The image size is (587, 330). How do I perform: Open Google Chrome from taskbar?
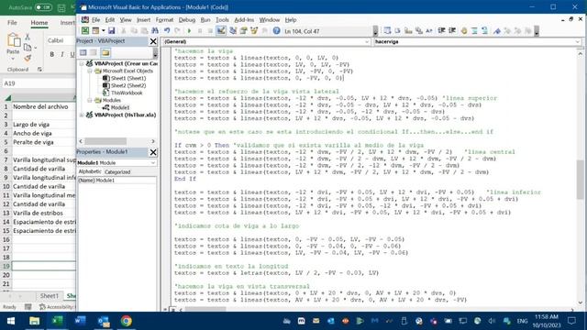127,321
